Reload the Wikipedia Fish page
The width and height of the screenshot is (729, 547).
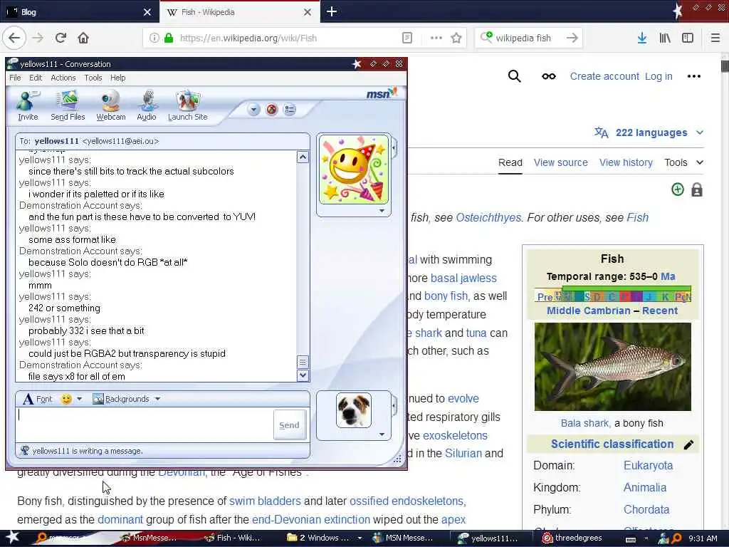[x=61, y=38]
